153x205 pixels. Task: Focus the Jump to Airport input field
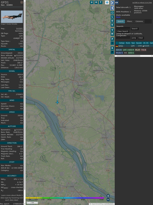click(123, 38)
